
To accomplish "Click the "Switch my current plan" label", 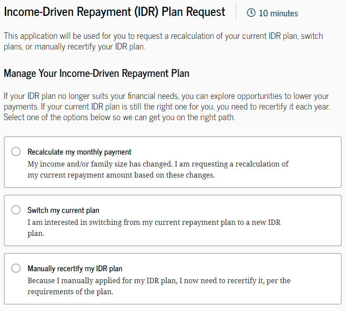I will 63,210.
